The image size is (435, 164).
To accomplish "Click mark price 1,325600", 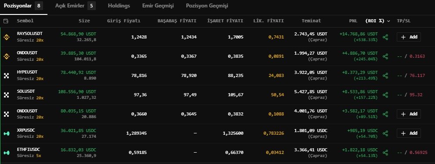I will coord(233,133).
